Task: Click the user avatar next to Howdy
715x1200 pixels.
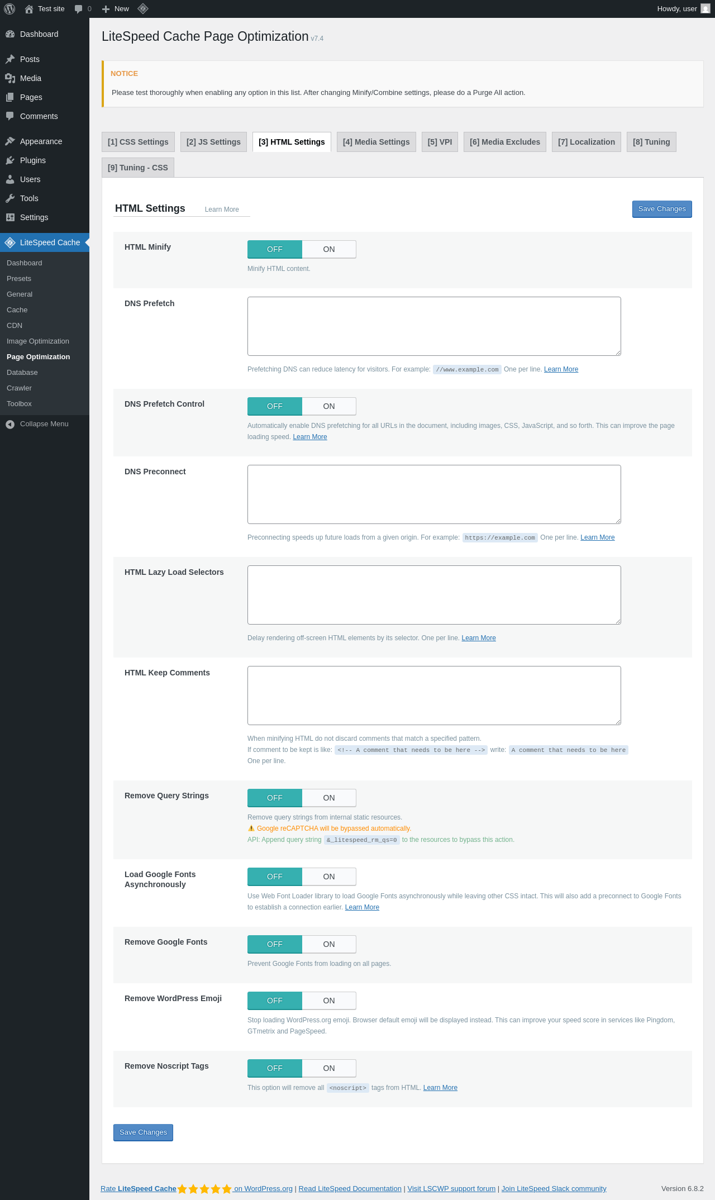Action: [706, 9]
